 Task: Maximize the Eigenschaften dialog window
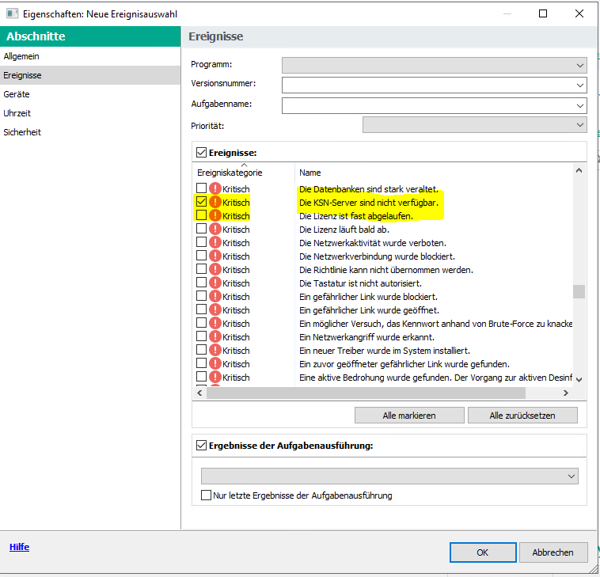542,13
